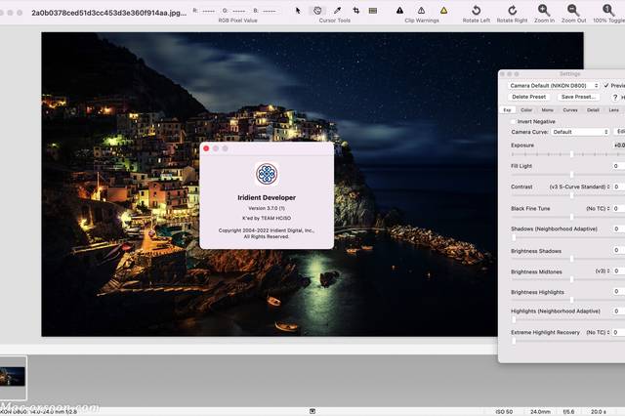
Task: Toggle the solid black clip warning
Action: pos(399,11)
